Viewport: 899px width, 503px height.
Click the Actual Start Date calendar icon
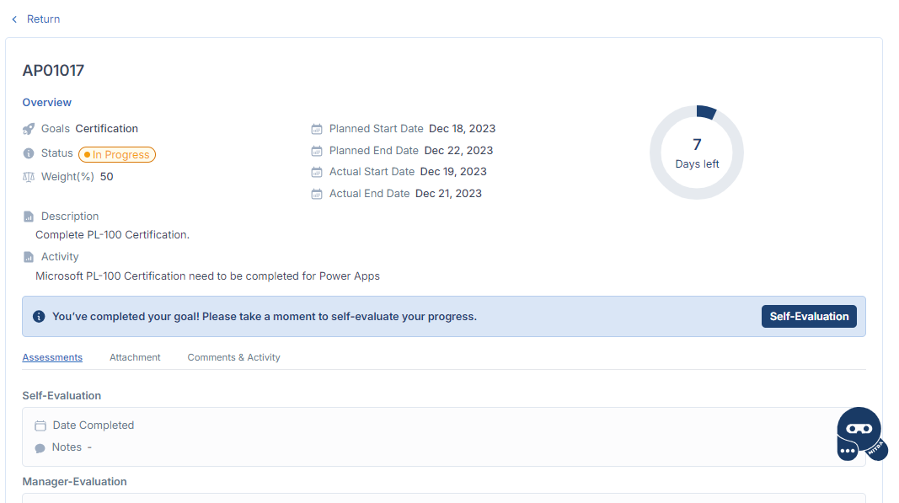317,173
